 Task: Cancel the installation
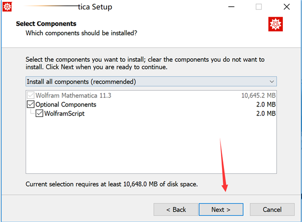point(275,209)
